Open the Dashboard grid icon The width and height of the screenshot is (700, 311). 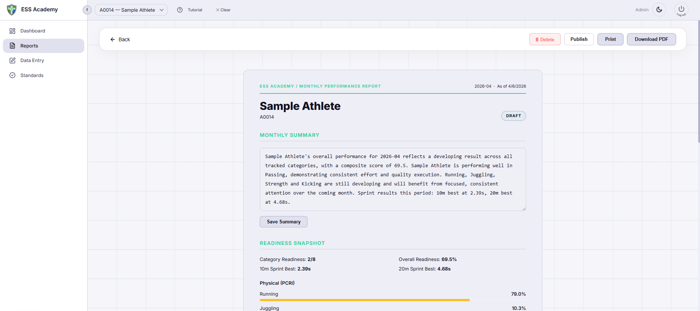point(12,31)
